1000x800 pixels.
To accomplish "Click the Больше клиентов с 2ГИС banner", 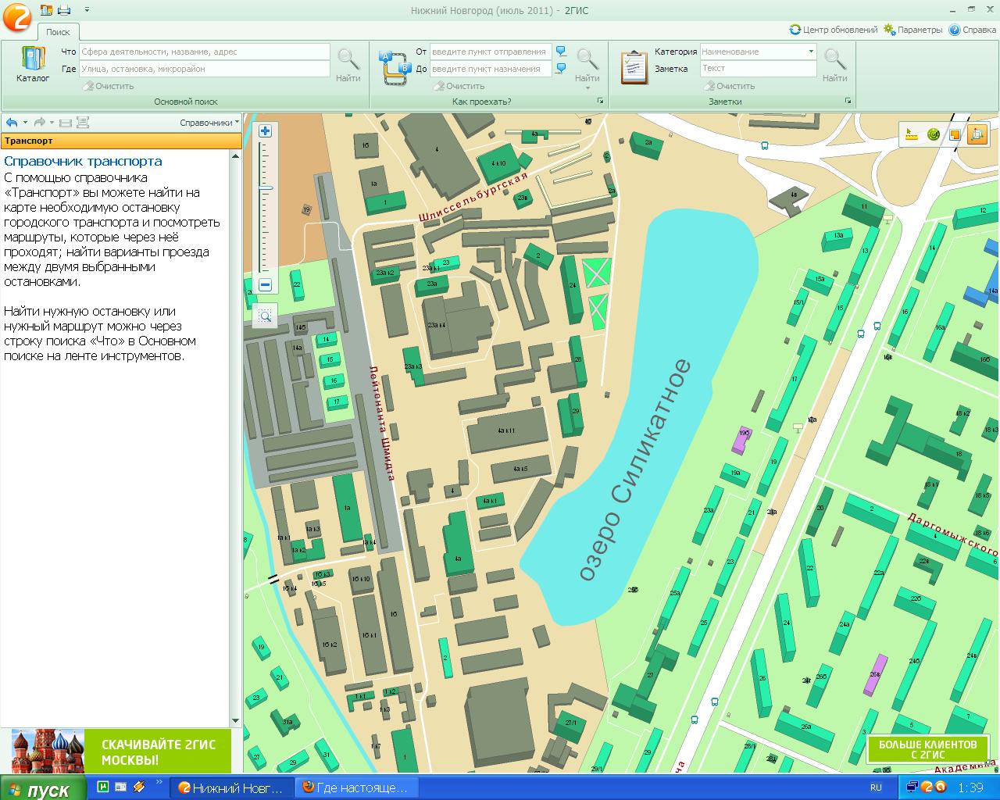I will (x=927, y=749).
